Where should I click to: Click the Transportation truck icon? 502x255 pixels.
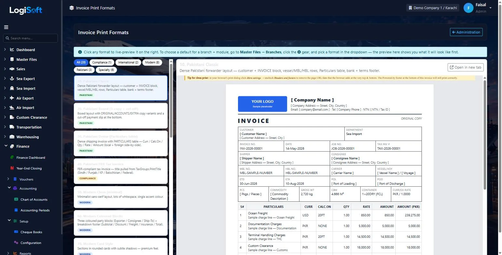click(12, 127)
